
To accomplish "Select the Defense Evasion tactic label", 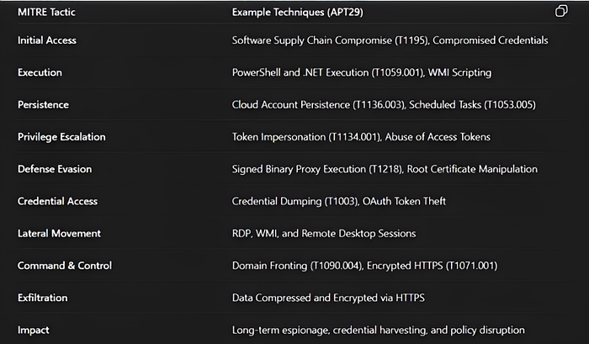I will [55, 169].
